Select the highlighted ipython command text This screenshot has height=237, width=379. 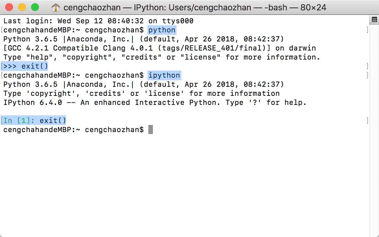tap(164, 75)
